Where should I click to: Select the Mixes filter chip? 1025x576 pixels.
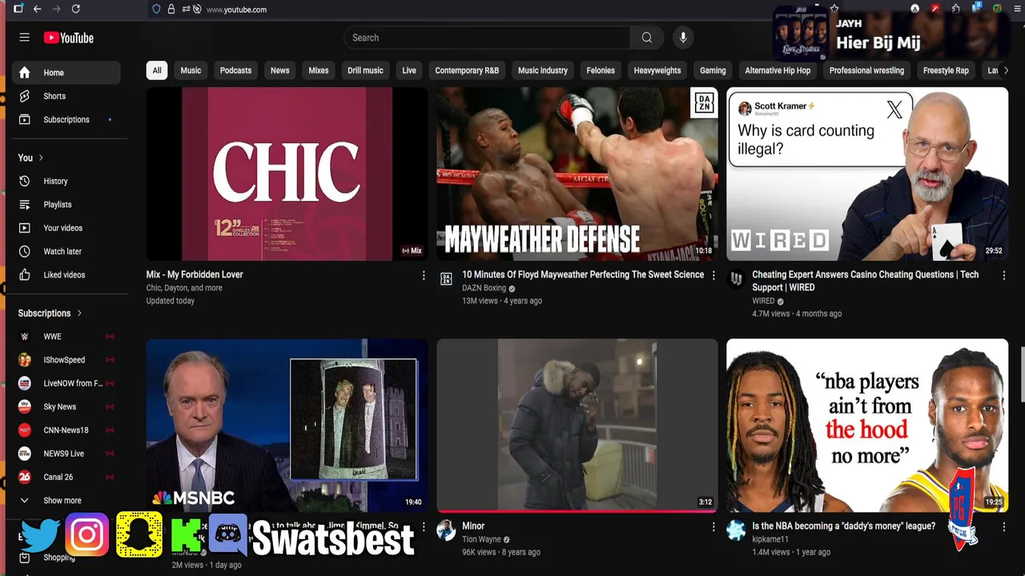pyautogui.click(x=319, y=70)
